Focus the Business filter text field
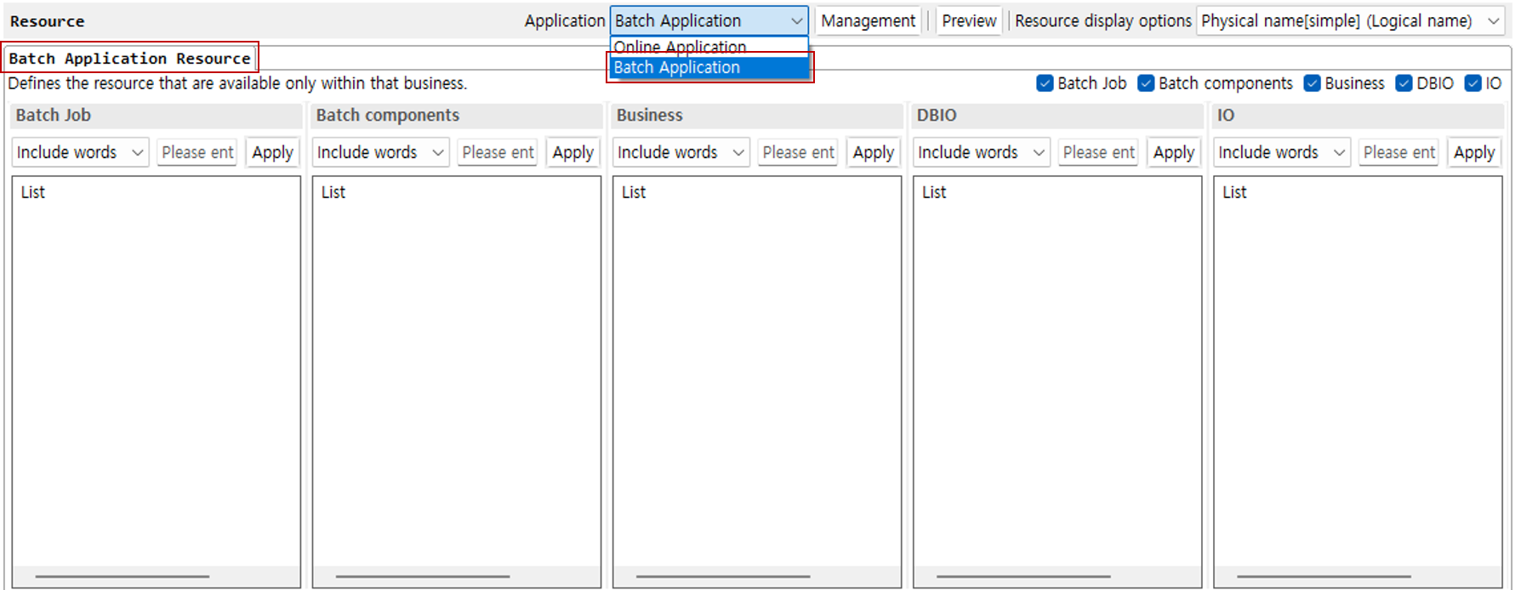The height and width of the screenshot is (590, 1515). (797, 152)
